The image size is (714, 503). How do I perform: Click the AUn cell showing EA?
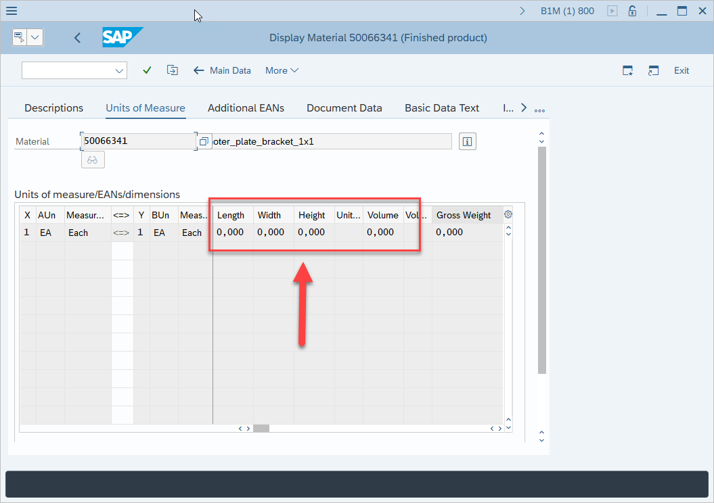50,233
